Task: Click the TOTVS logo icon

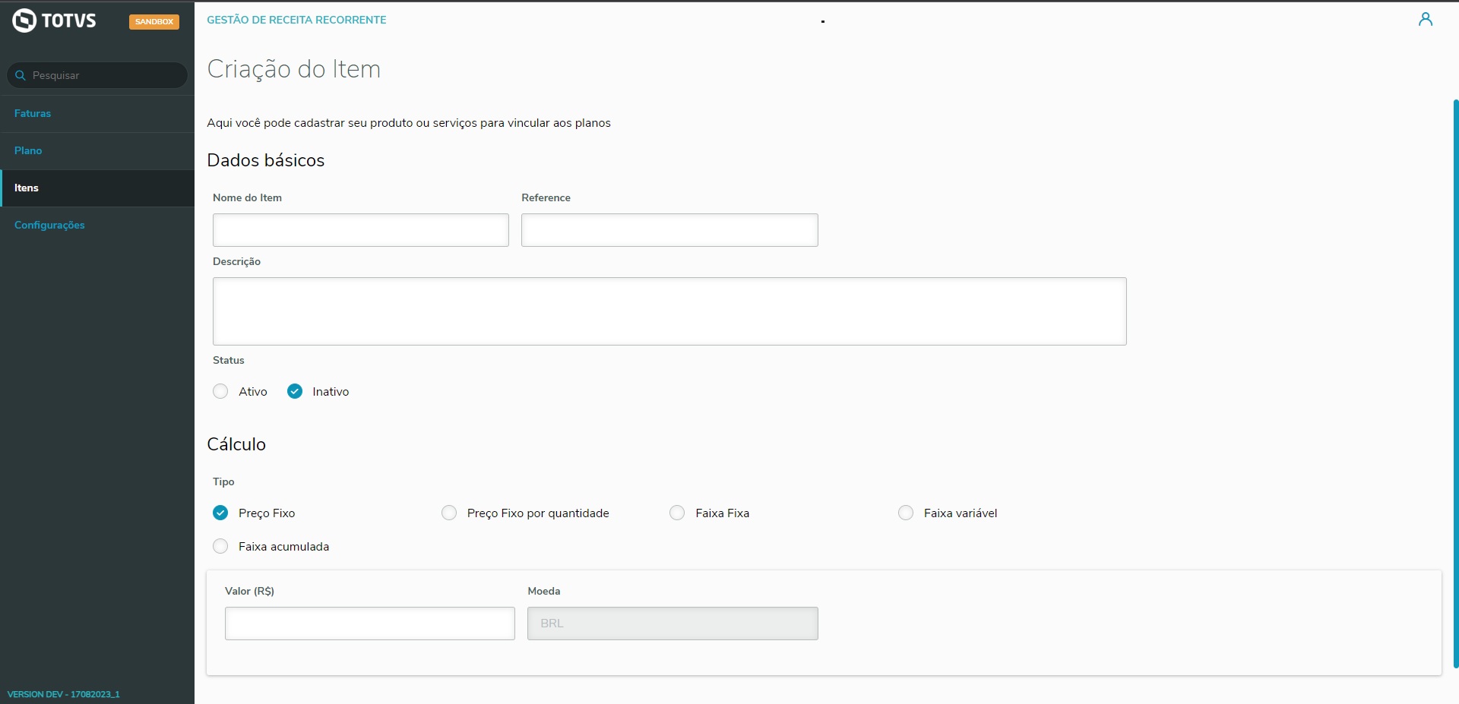Action: (x=24, y=21)
